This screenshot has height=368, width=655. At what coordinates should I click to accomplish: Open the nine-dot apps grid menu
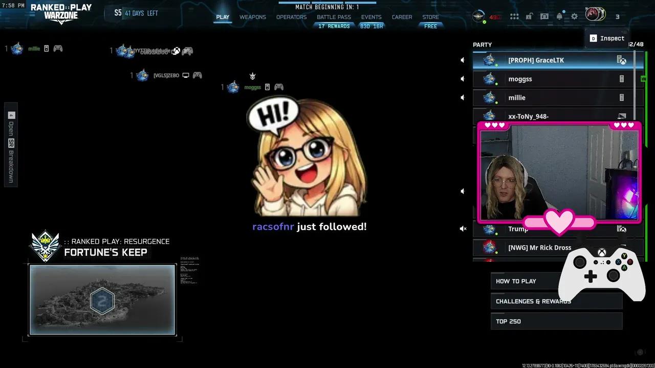coord(514,16)
